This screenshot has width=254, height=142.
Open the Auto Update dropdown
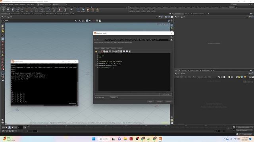click(x=247, y=134)
